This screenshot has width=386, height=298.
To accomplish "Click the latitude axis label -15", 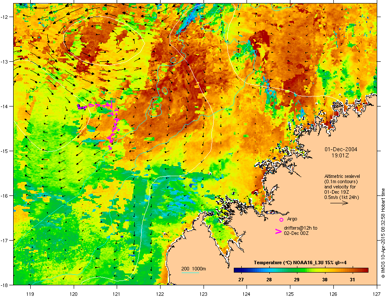I will coord(5,151).
